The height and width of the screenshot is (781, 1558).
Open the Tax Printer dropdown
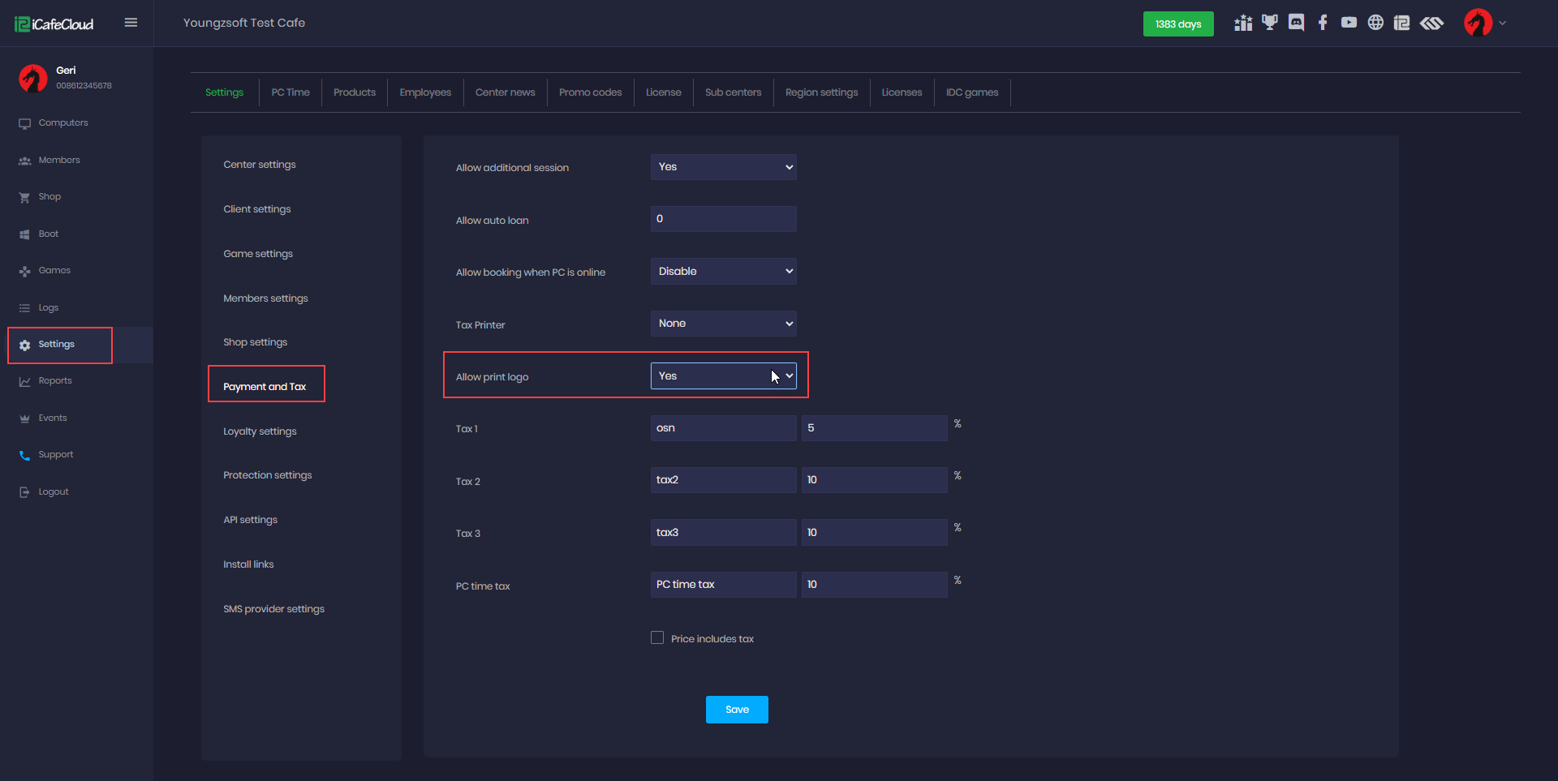[723, 324]
